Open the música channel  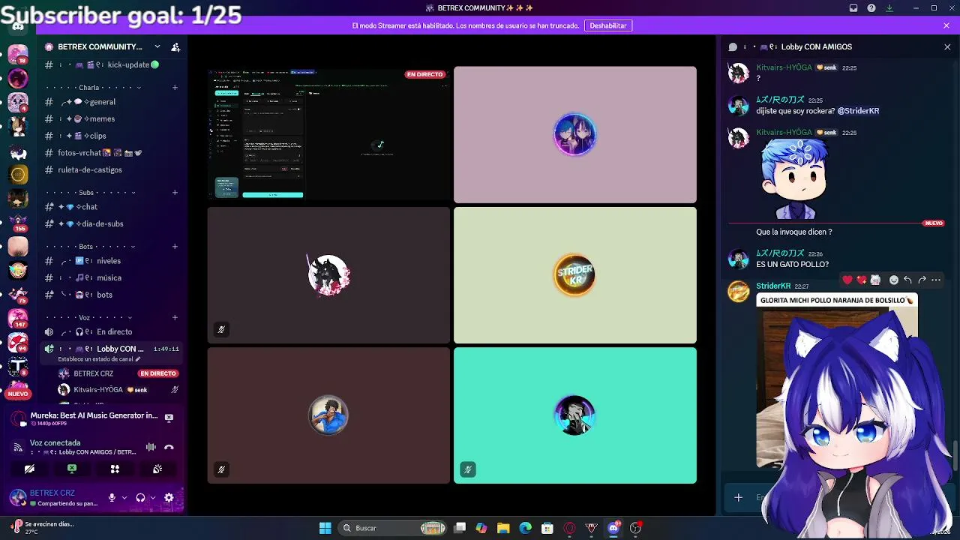(112, 277)
